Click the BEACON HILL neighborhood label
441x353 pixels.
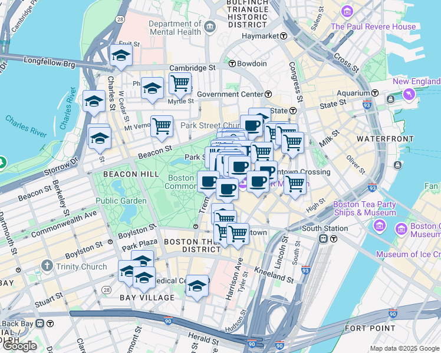131,174
